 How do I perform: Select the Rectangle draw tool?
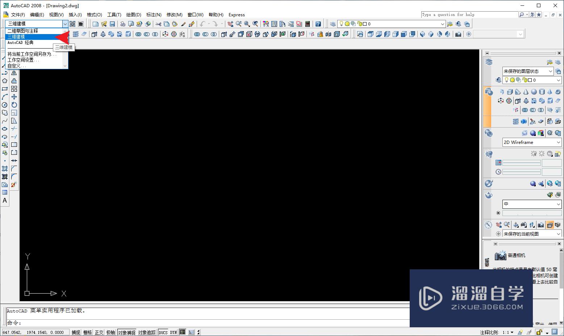pos(5,89)
